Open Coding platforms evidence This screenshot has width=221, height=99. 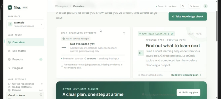25,87
